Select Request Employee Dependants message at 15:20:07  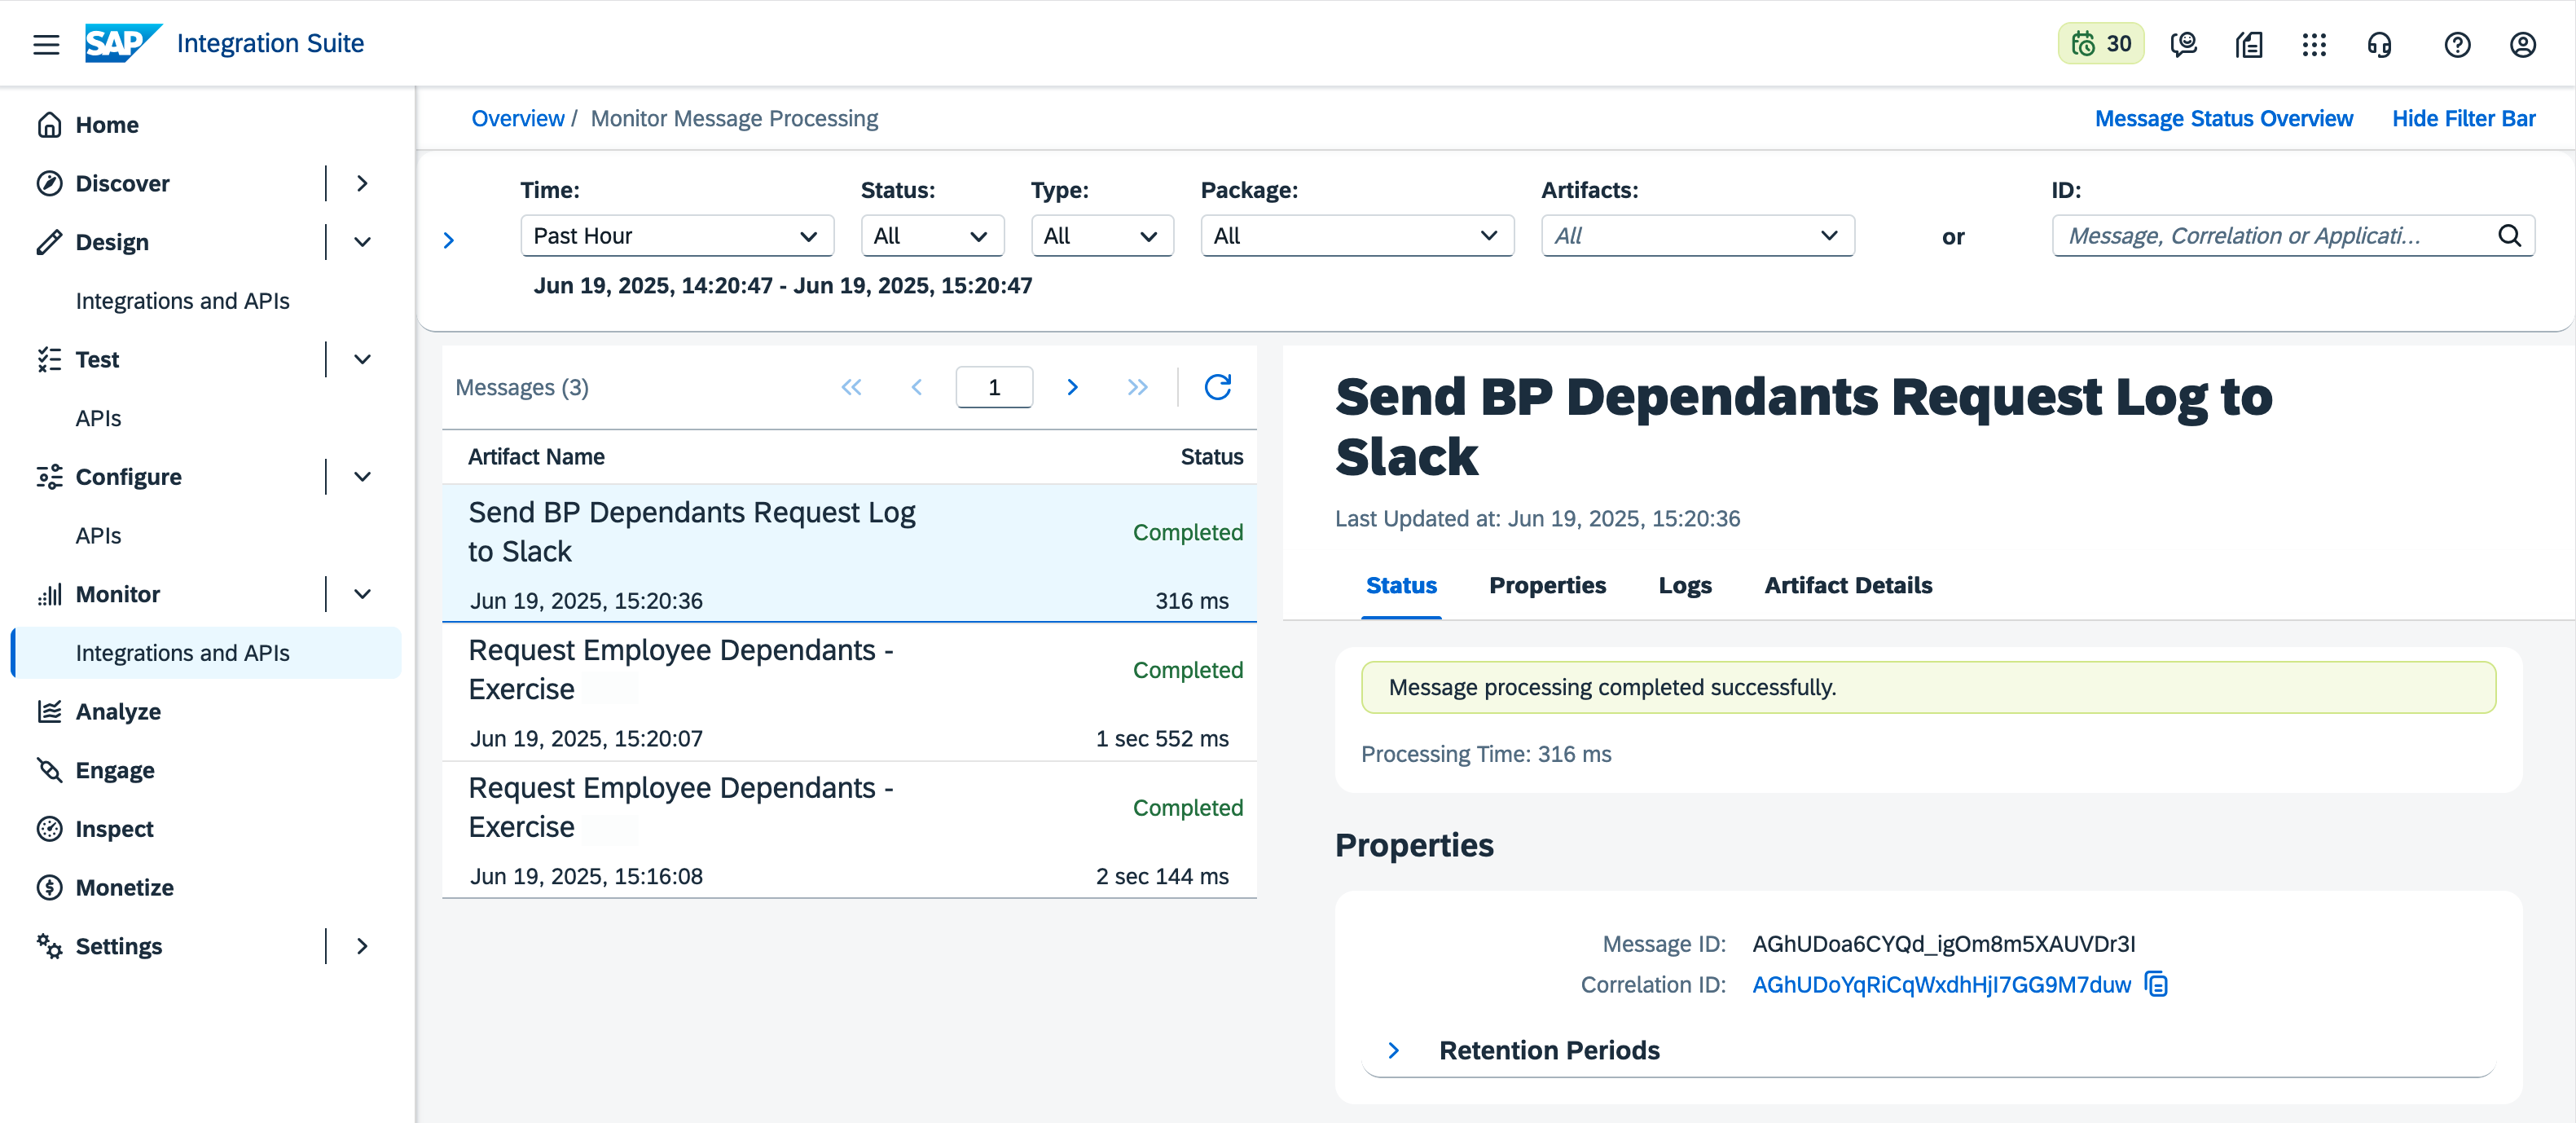(x=849, y=692)
